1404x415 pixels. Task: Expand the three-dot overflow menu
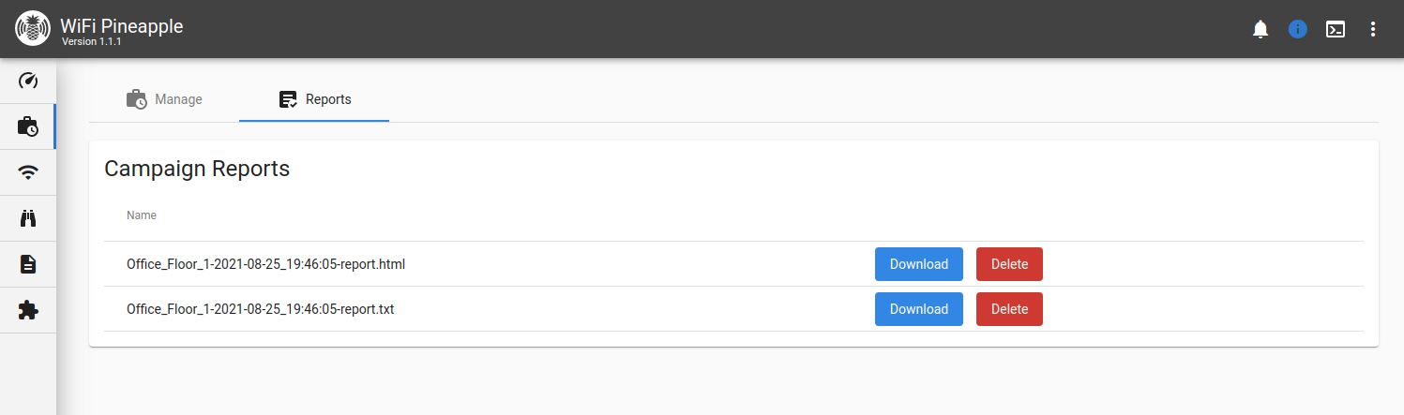click(x=1373, y=29)
